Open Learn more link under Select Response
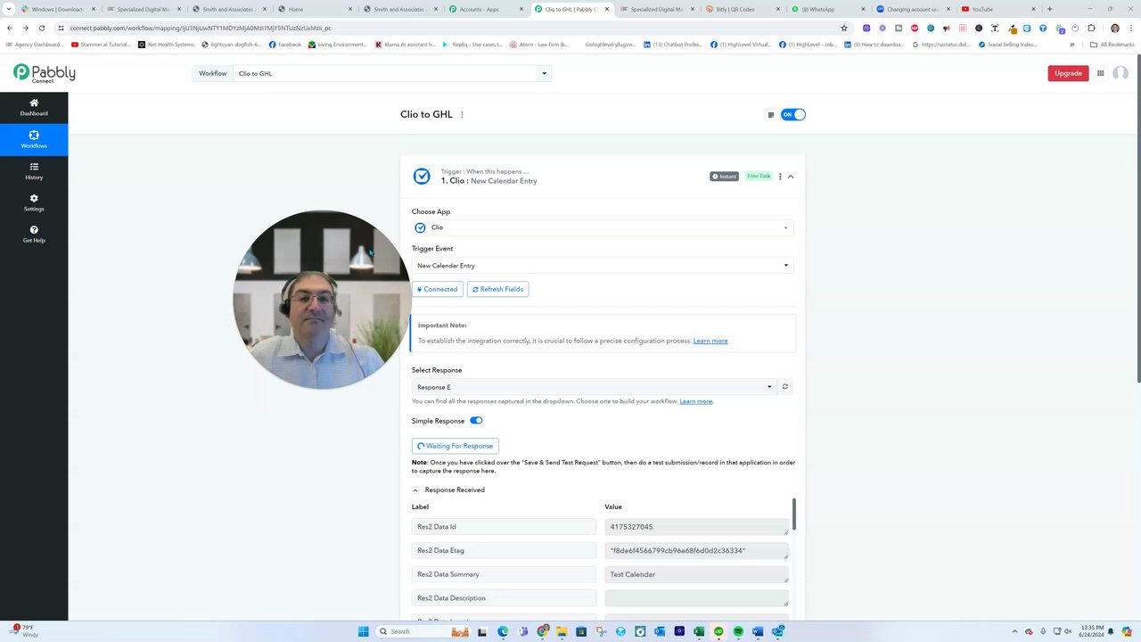 [696, 401]
